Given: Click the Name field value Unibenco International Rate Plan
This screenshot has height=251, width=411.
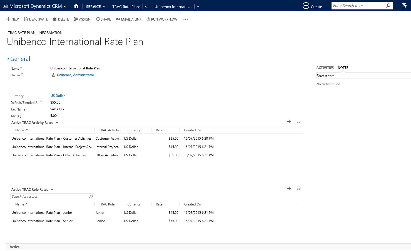Looking at the screenshot, I should 75,68.
